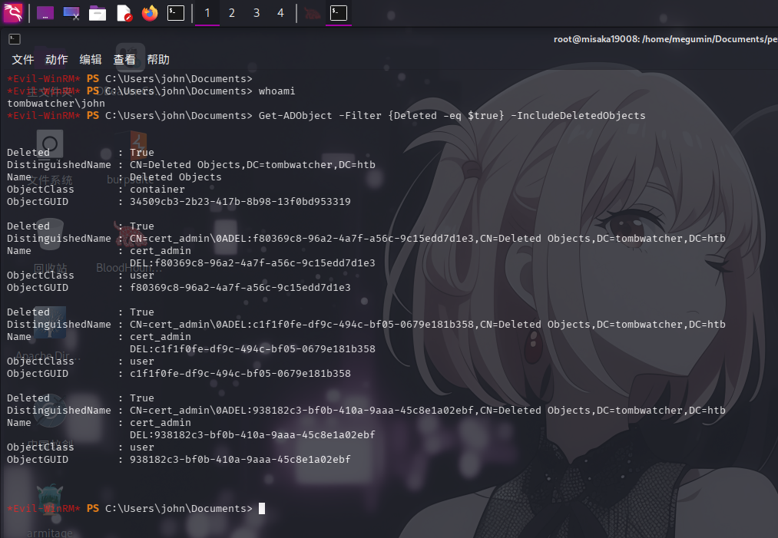Click ObjectGUID value 938182c3-bf0b-410a-9aaa-45c8e1a02ebf
Viewport: 778px width, 538px height.
240,460
